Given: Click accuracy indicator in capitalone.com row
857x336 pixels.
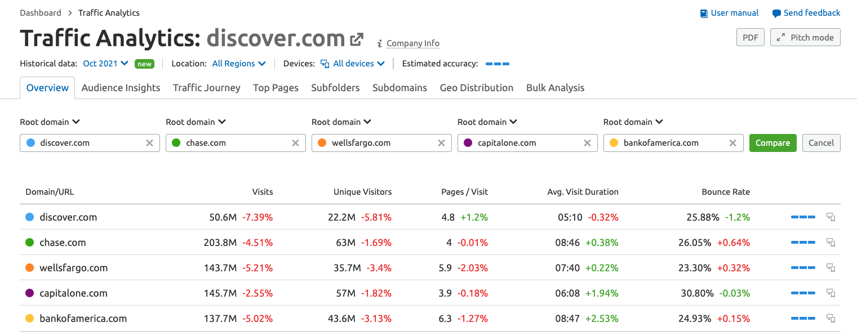Looking at the screenshot, I should click(x=803, y=293).
